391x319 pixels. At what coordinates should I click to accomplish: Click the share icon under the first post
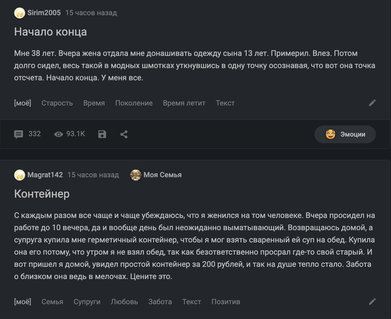[x=124, y=134]
